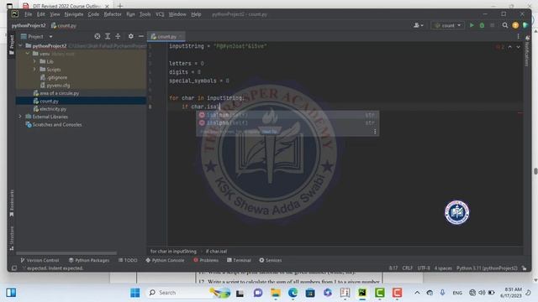This screenshot has width=538, height=302.
Task: Open the count run configuration dropdown
Action: pyautogui.click(x=448, y=25)
